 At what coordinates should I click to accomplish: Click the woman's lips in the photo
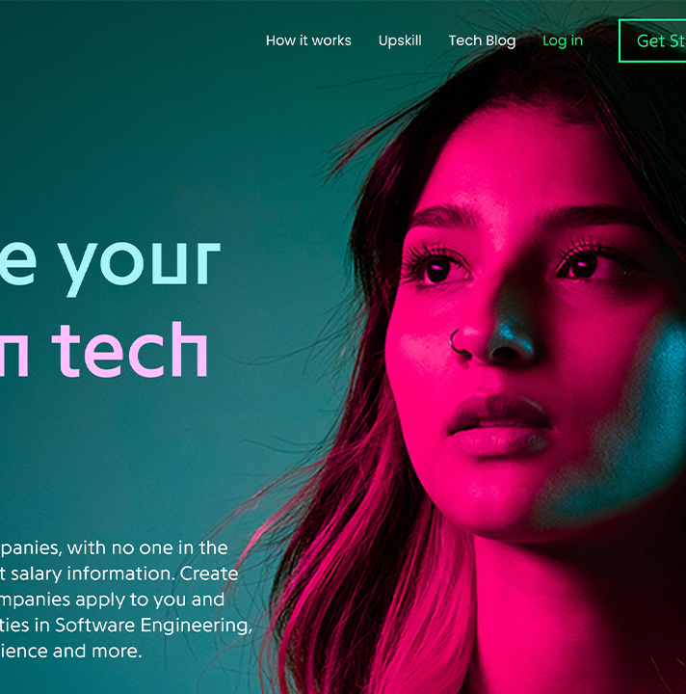[x=500, y=426]
